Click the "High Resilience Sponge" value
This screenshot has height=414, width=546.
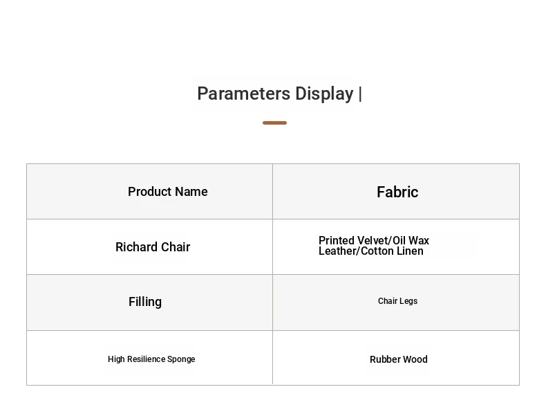click(x=151, y=359)
